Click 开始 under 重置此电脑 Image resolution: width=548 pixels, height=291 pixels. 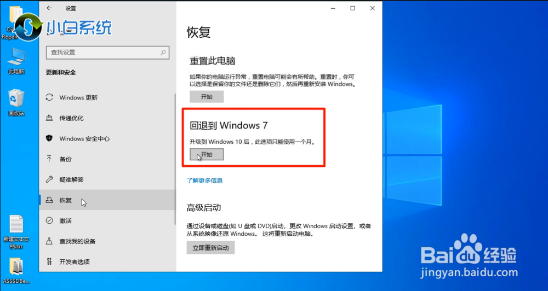(207, 97)
